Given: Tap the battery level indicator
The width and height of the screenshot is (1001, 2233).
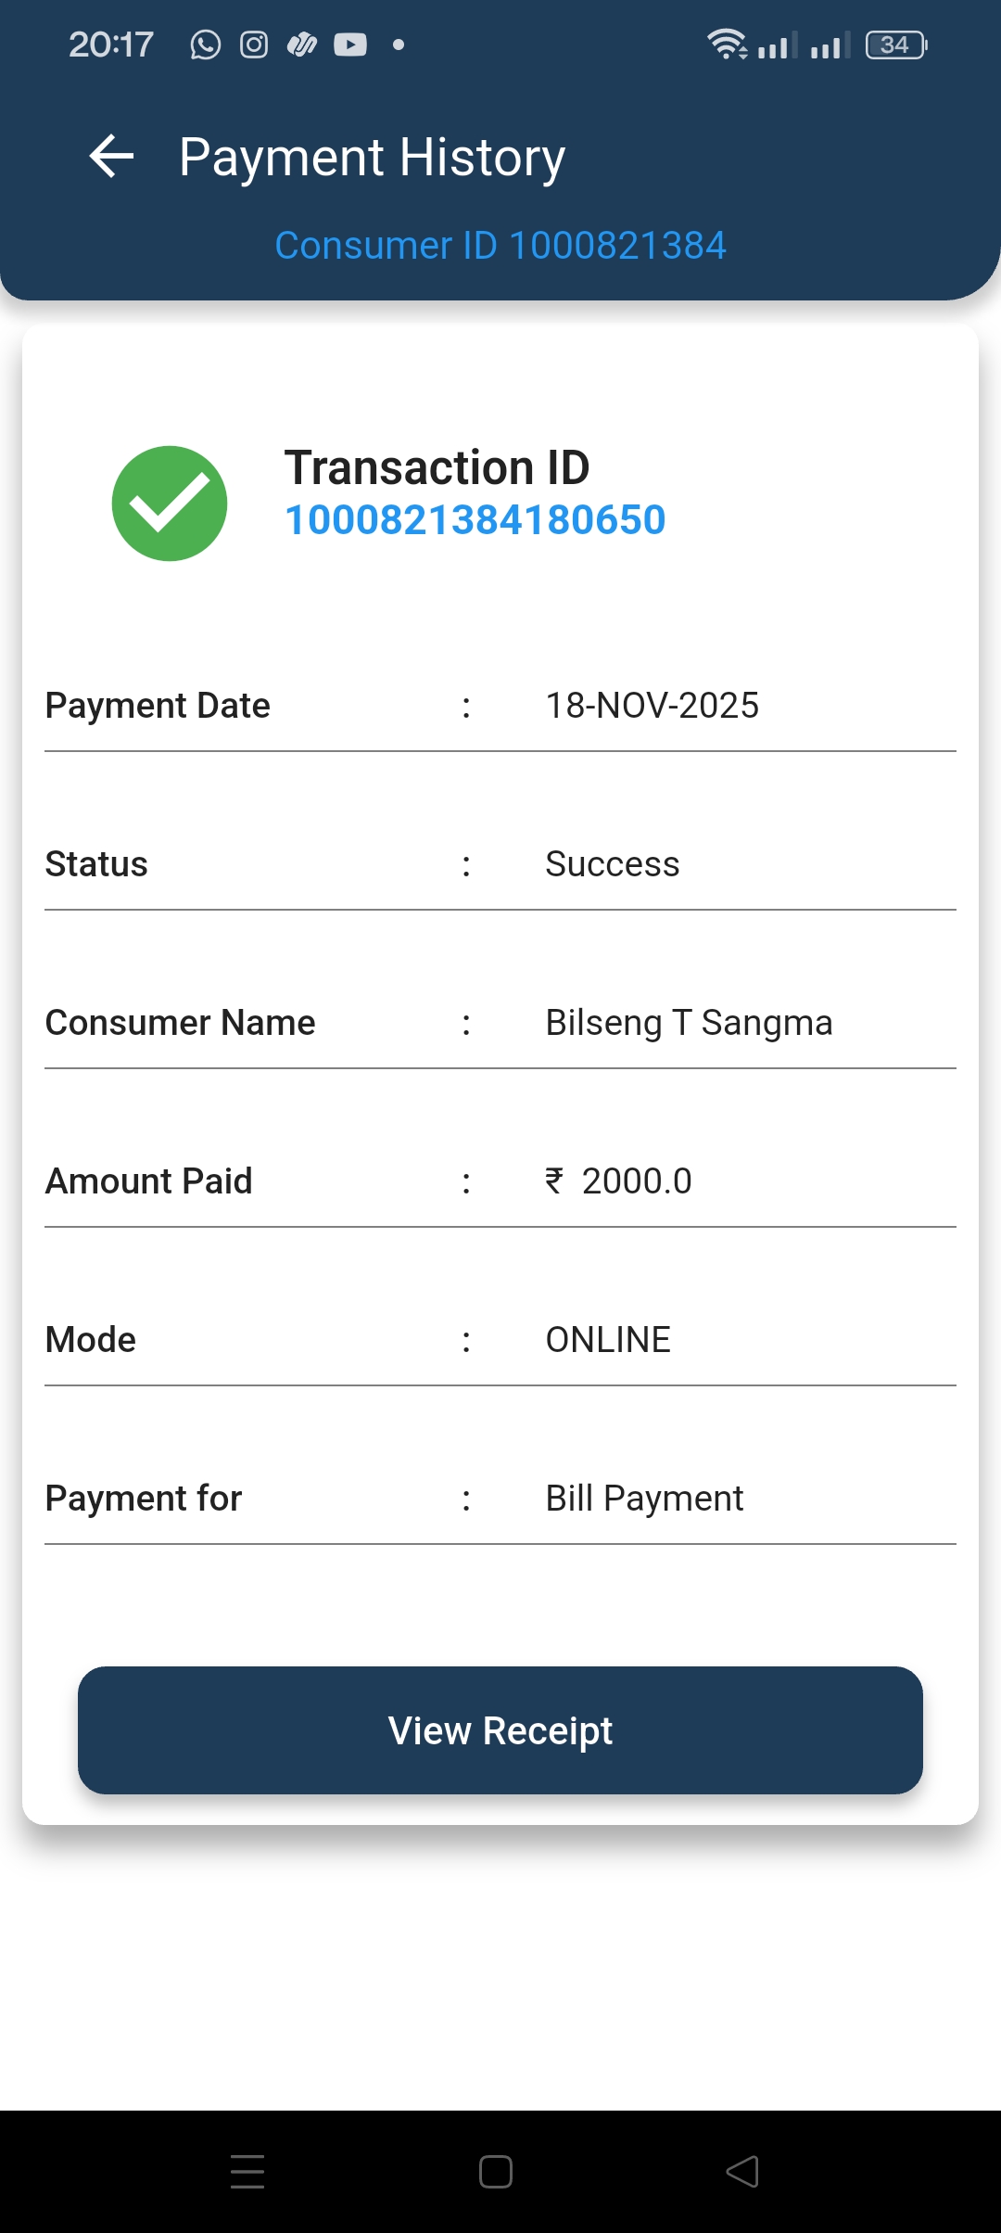Looking at the screenshot, I should (895, 45).
